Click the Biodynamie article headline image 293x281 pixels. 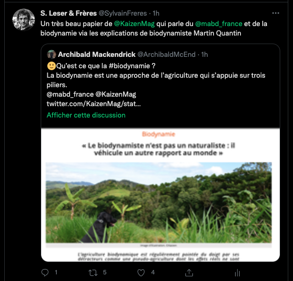(160, 195)
